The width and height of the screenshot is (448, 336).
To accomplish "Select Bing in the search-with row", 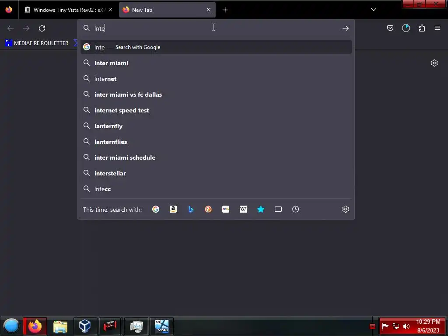I will tap(191, 209).
